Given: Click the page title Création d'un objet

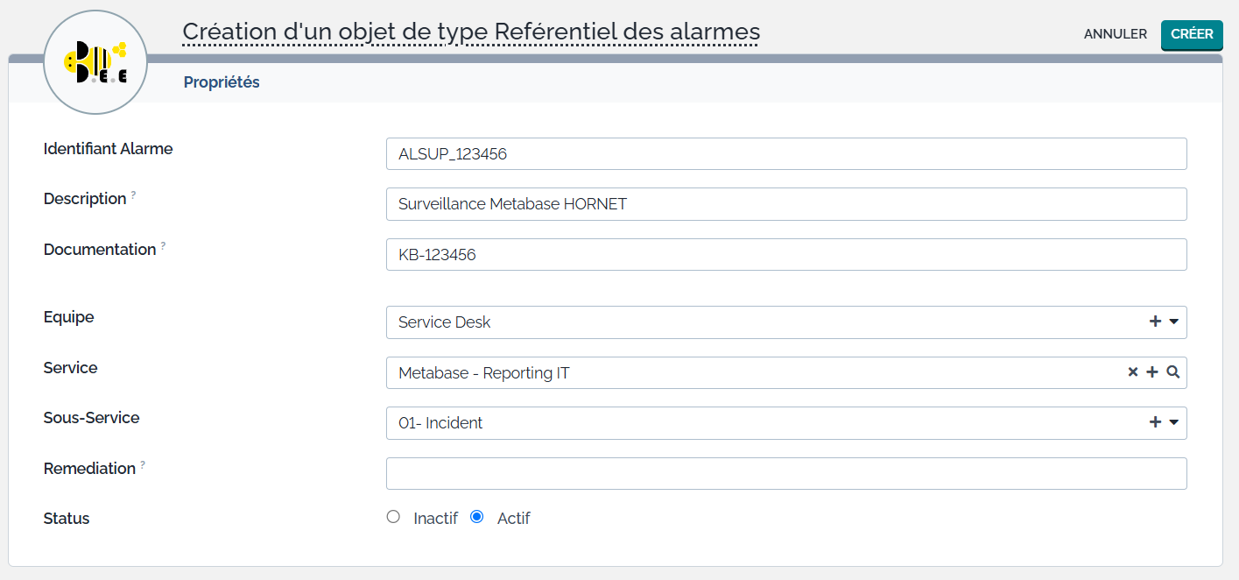Looking at the screenshot, I should point(471,32).
